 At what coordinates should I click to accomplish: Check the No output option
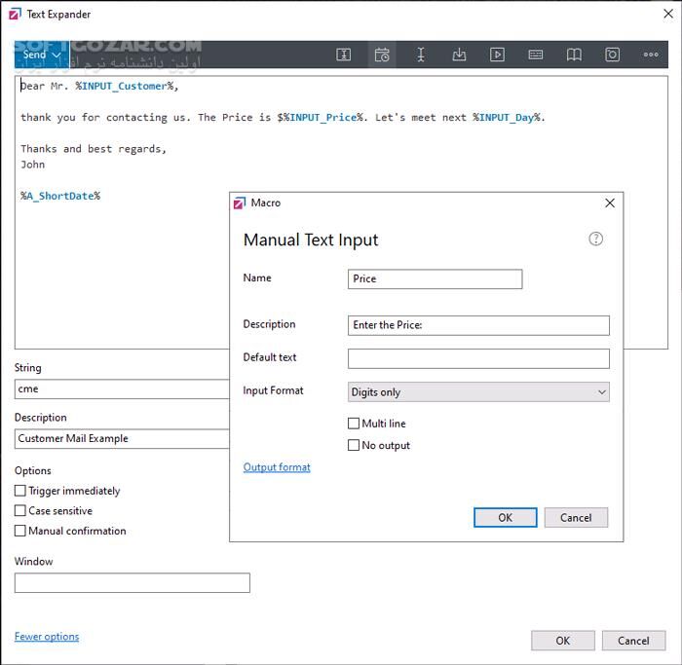click(x=354, y=445)
